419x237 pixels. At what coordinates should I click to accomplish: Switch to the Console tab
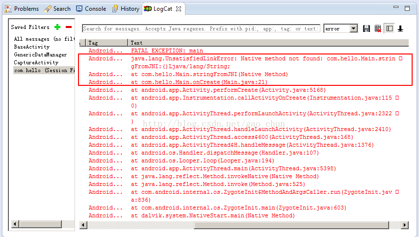tap(91, 9)
